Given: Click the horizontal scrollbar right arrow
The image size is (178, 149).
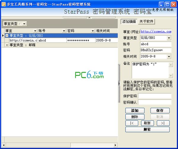Looking at the screenshot, I should coord(115,145).
